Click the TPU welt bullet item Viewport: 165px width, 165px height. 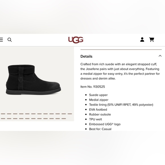[95, 119]
